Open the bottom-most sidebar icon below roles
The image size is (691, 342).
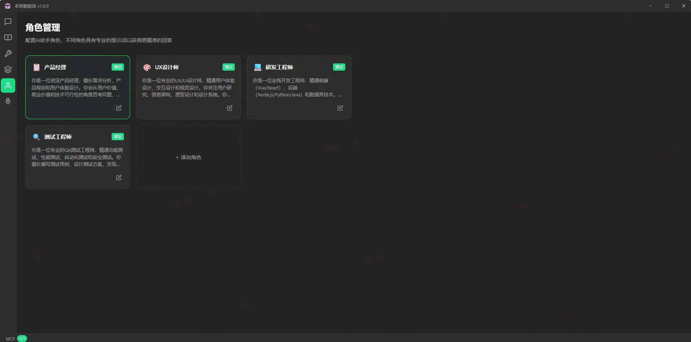pos(8,101)
